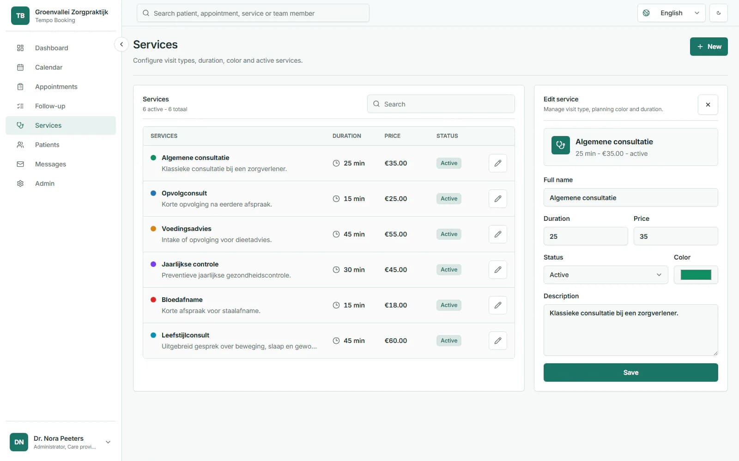This screenshot has height=461, width=739.
Task: Go to Calendar in the sidebar
Action: tap(61, 67)
